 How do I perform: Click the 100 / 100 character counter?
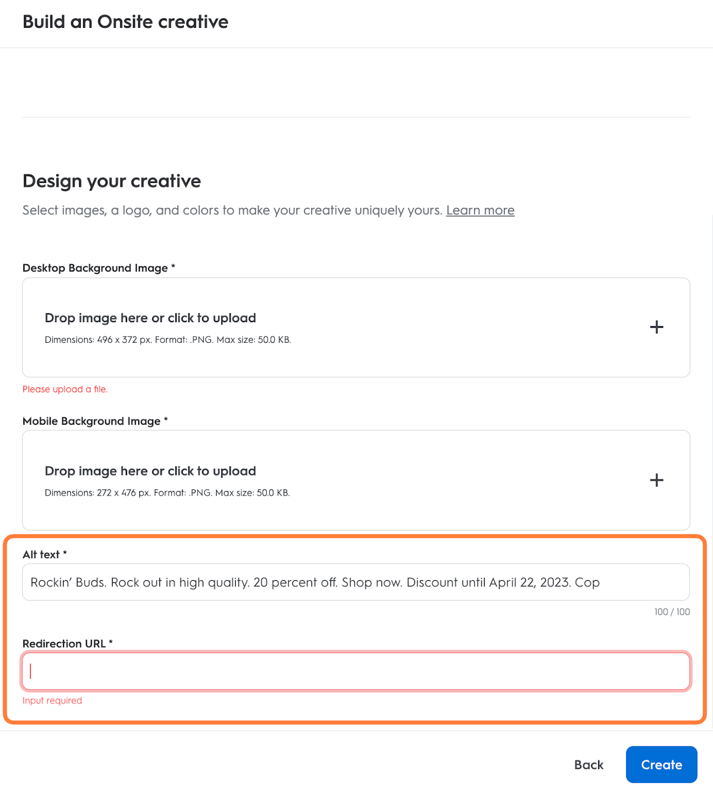point(672,612)
